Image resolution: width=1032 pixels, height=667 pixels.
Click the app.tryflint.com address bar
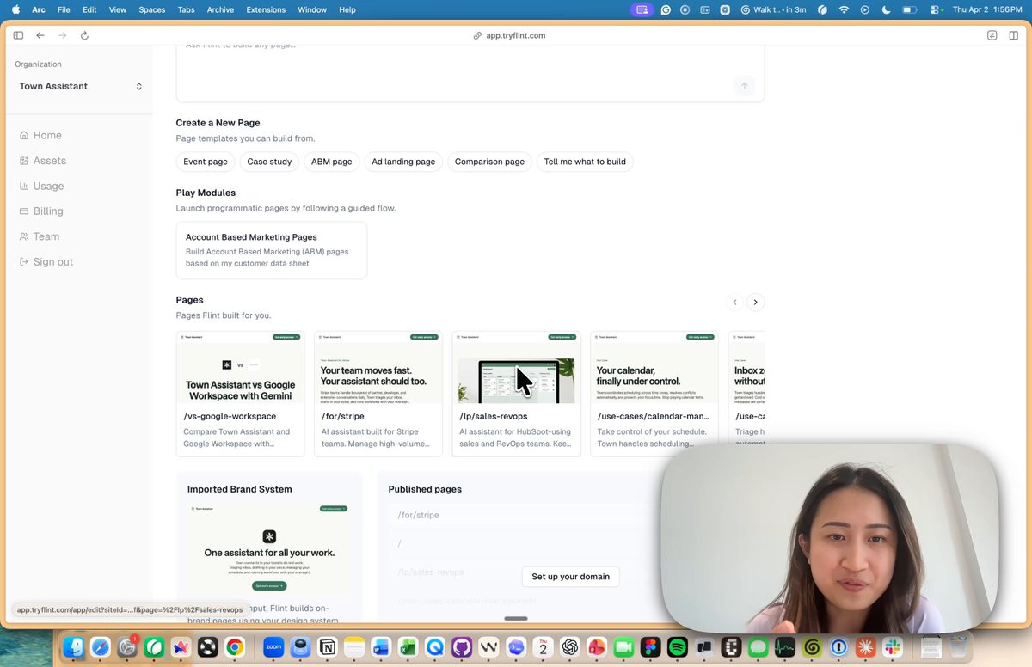tap(509, 35)
